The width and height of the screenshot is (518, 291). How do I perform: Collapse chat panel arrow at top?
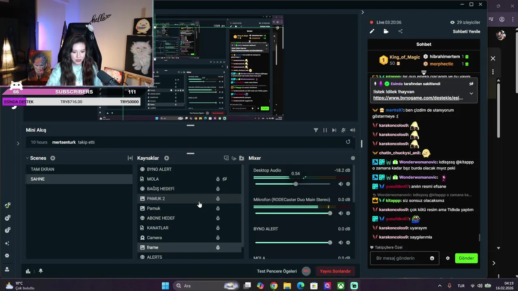tap(362, 12)
